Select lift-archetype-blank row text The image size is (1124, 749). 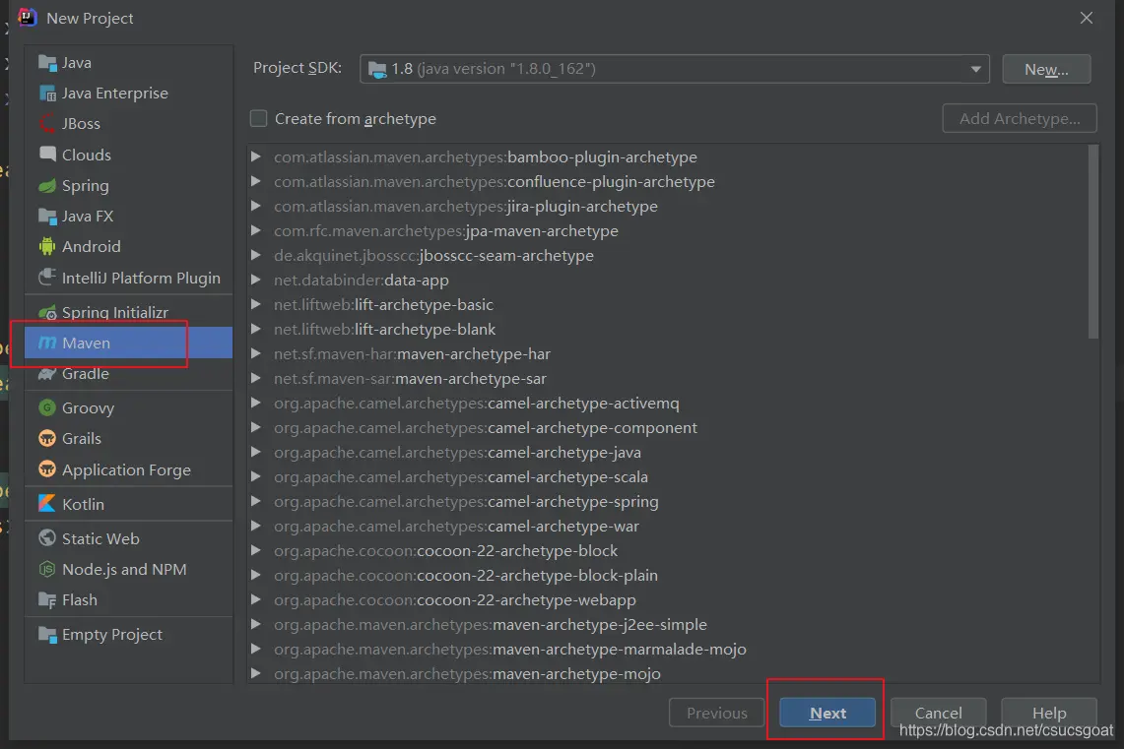385,330
